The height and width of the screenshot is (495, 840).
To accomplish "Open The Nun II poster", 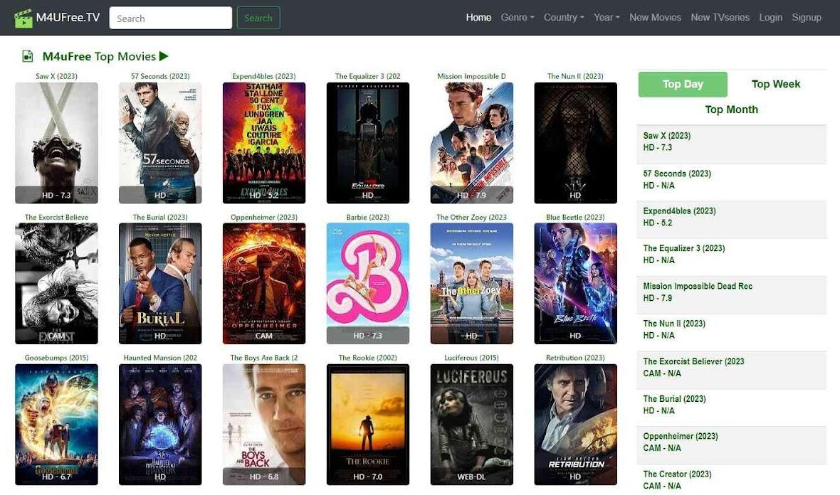I will 575,143.
